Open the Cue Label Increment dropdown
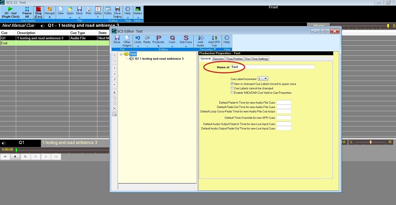This screenshot has width=396, height=205. 263,79
